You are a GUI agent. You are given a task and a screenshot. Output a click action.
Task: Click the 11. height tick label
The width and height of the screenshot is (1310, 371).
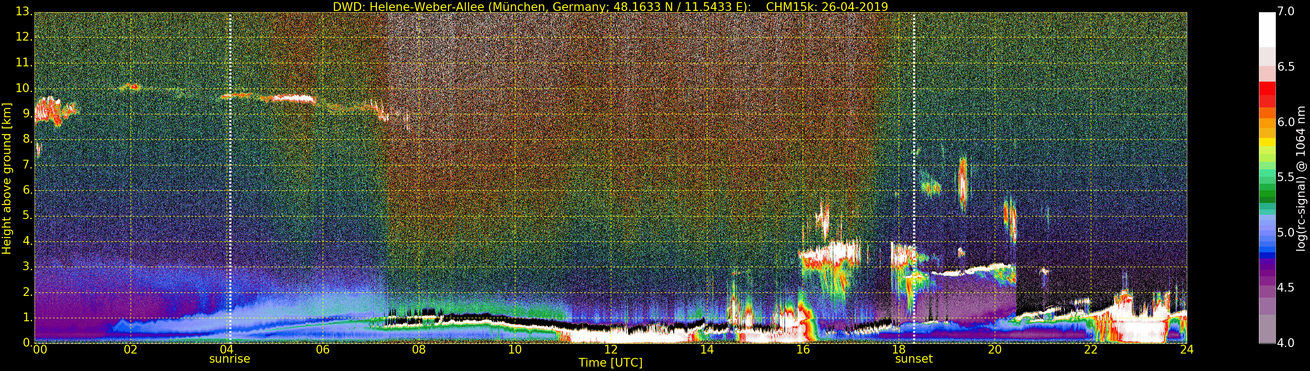pyautogui.click(x=24, y=62)
